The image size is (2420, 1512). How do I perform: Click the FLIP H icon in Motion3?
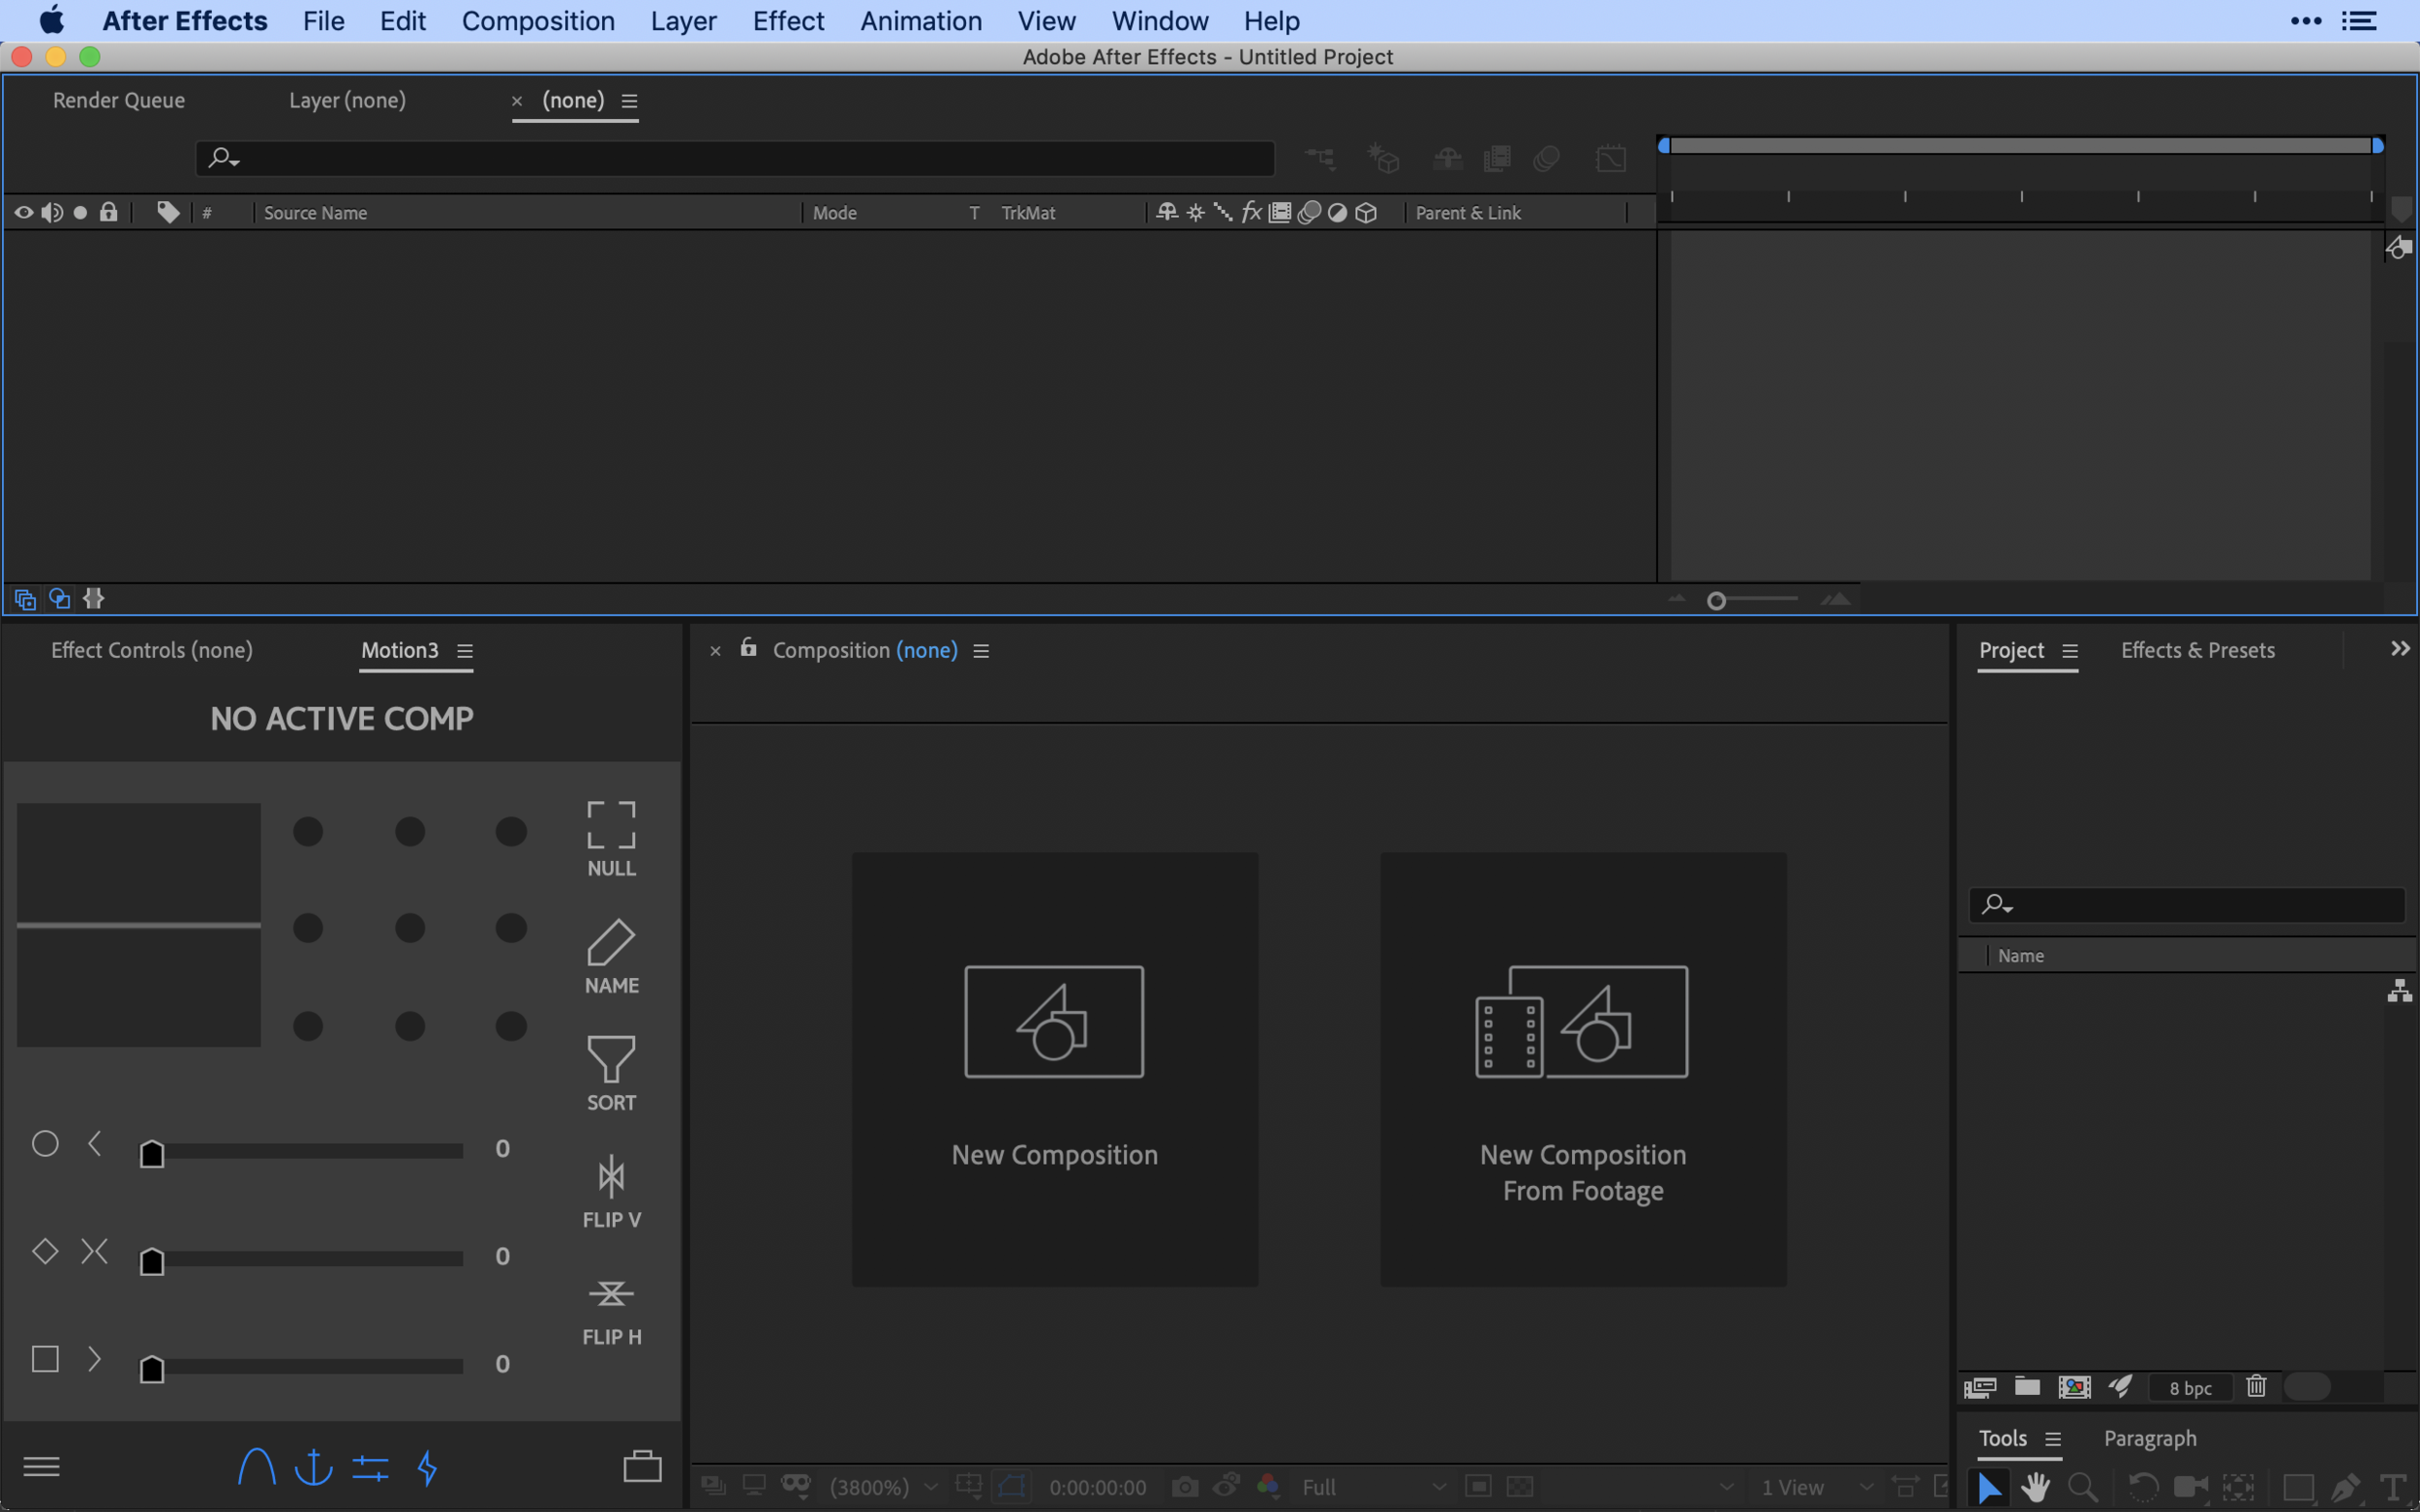click(611, 1293)
